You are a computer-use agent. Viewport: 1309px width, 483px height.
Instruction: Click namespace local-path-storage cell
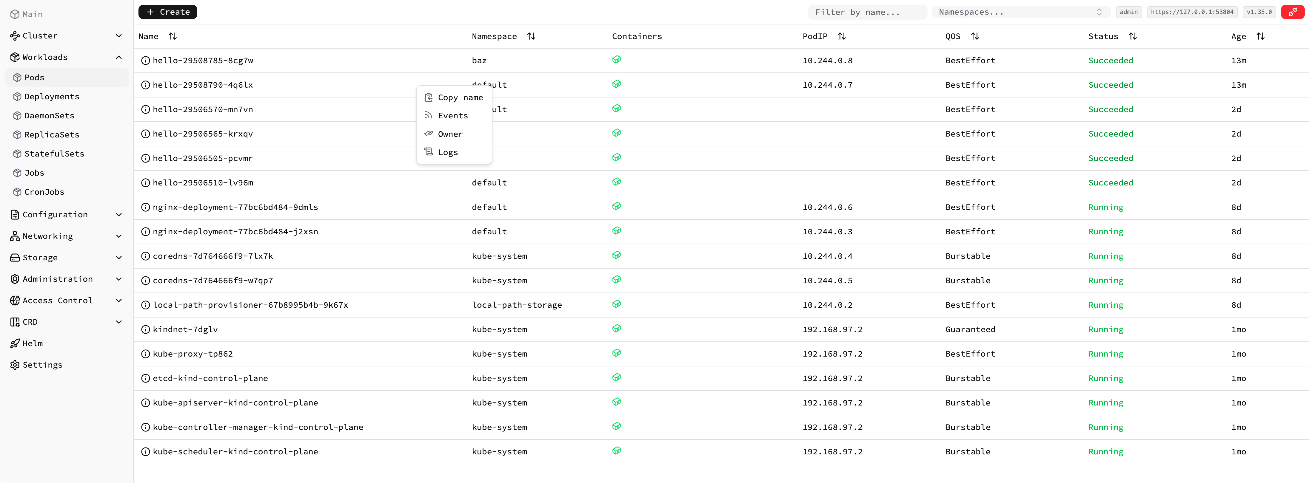click(x=517, y=305)
